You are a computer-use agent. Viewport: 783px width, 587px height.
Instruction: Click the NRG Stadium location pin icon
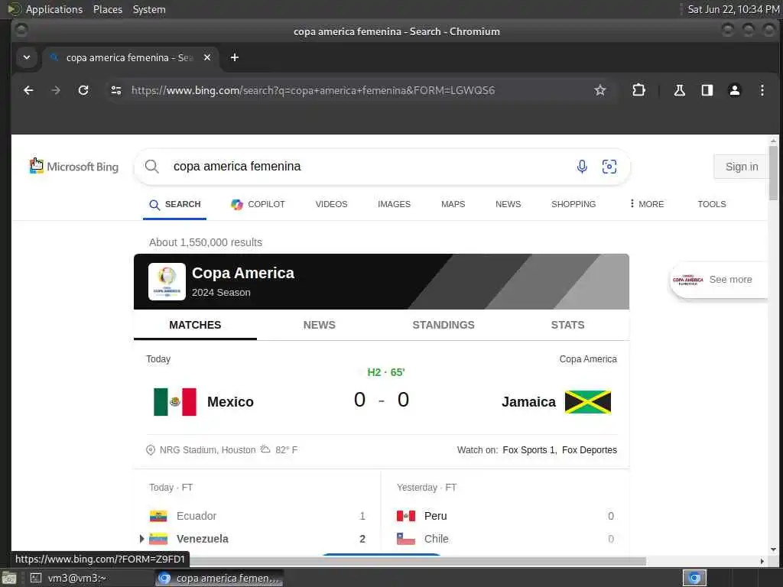tap(151, 449)
